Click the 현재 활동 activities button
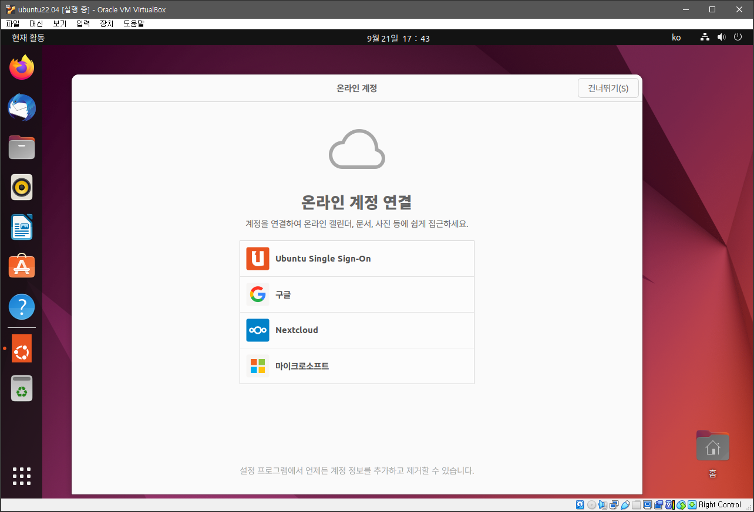 tap(28, 38)
